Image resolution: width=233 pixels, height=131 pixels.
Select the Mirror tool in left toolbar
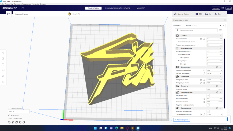(3, 70)
